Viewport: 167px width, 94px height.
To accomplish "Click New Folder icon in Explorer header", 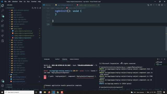I will [x=35, y=8].
